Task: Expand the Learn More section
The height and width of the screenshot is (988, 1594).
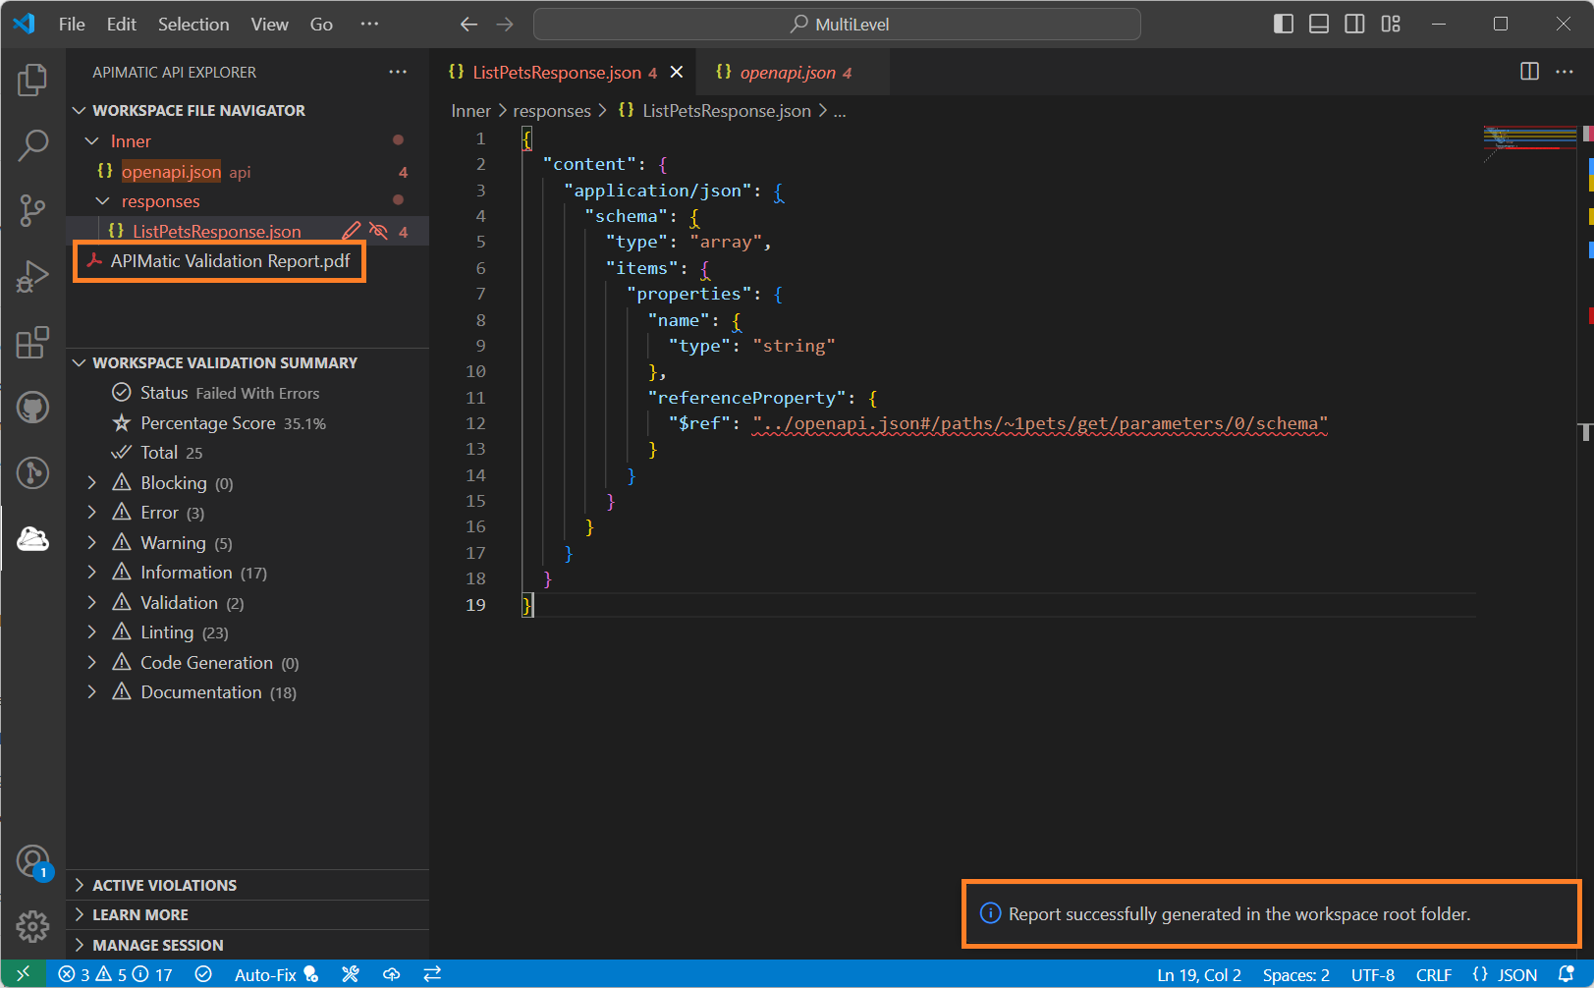Action: tap(247, 915)
